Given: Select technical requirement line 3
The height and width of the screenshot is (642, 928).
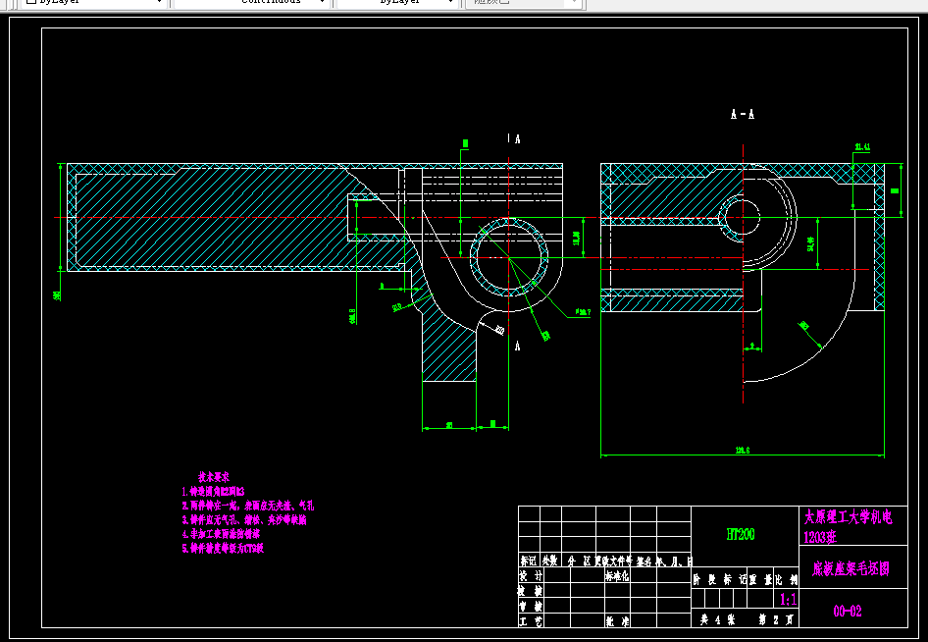Looking at the screenshot, I should (244, 520).
